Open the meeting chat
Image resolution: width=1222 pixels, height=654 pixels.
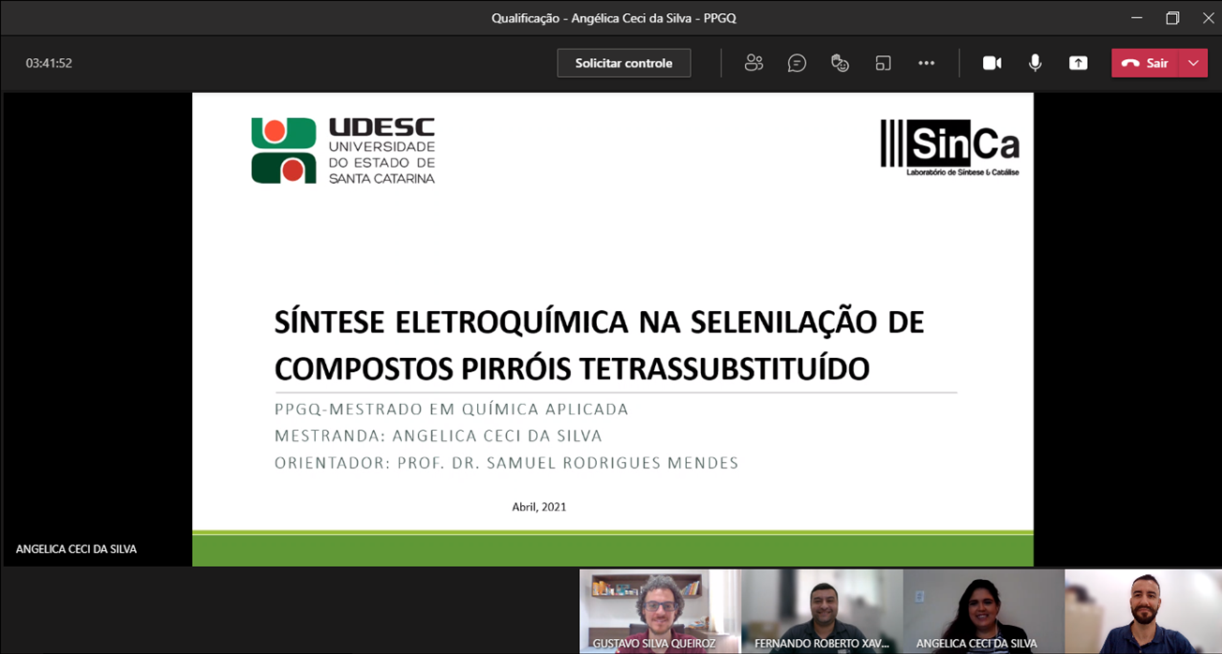point(797,63)
